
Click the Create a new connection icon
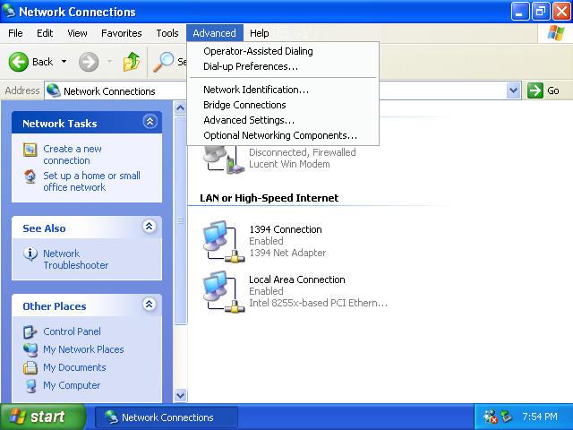click(x=30, y=150)
